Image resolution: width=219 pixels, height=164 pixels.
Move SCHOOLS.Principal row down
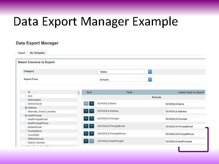pos(92,118)
